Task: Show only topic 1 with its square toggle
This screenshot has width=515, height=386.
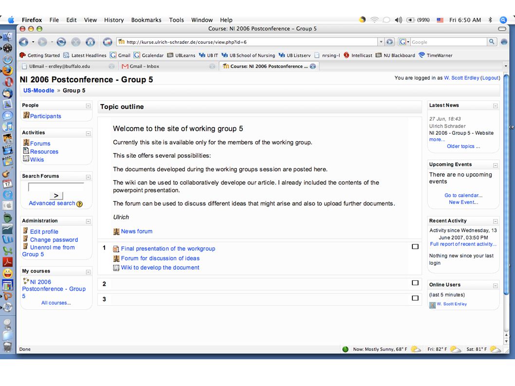Action: (415, 246)
